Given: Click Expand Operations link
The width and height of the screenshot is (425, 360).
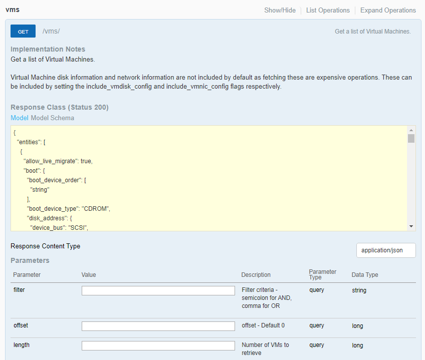Looking at the screenshot, I should point(388,11).
